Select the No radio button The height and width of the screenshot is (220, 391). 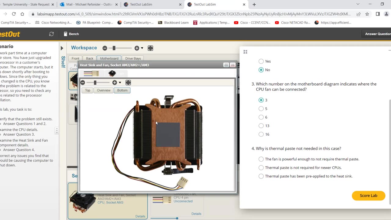(x=261, y=70)
